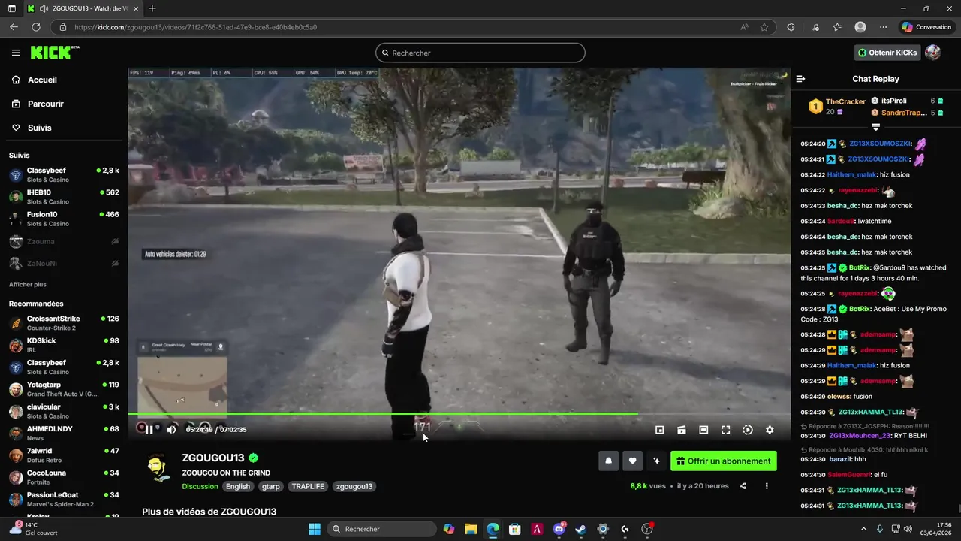Open picture-in-picture mini player
Viewport: 961px width, 541px height.
click(x=659, y=430)
